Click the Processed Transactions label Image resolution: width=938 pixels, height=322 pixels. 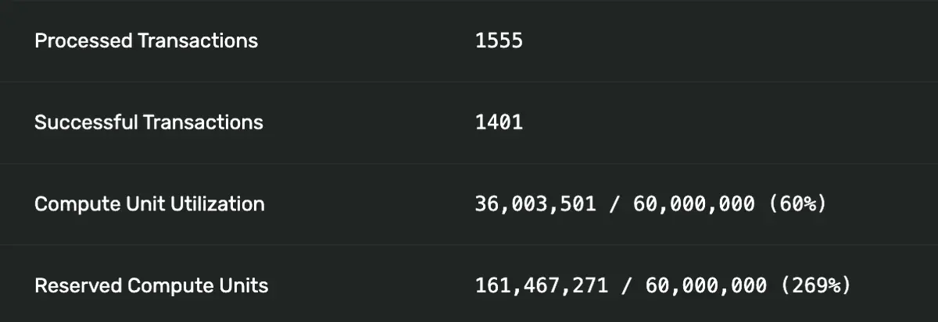tap(146, 41)
